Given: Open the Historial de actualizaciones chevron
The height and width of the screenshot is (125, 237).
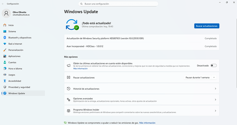Looking at the screenshot, I should 215,89.
